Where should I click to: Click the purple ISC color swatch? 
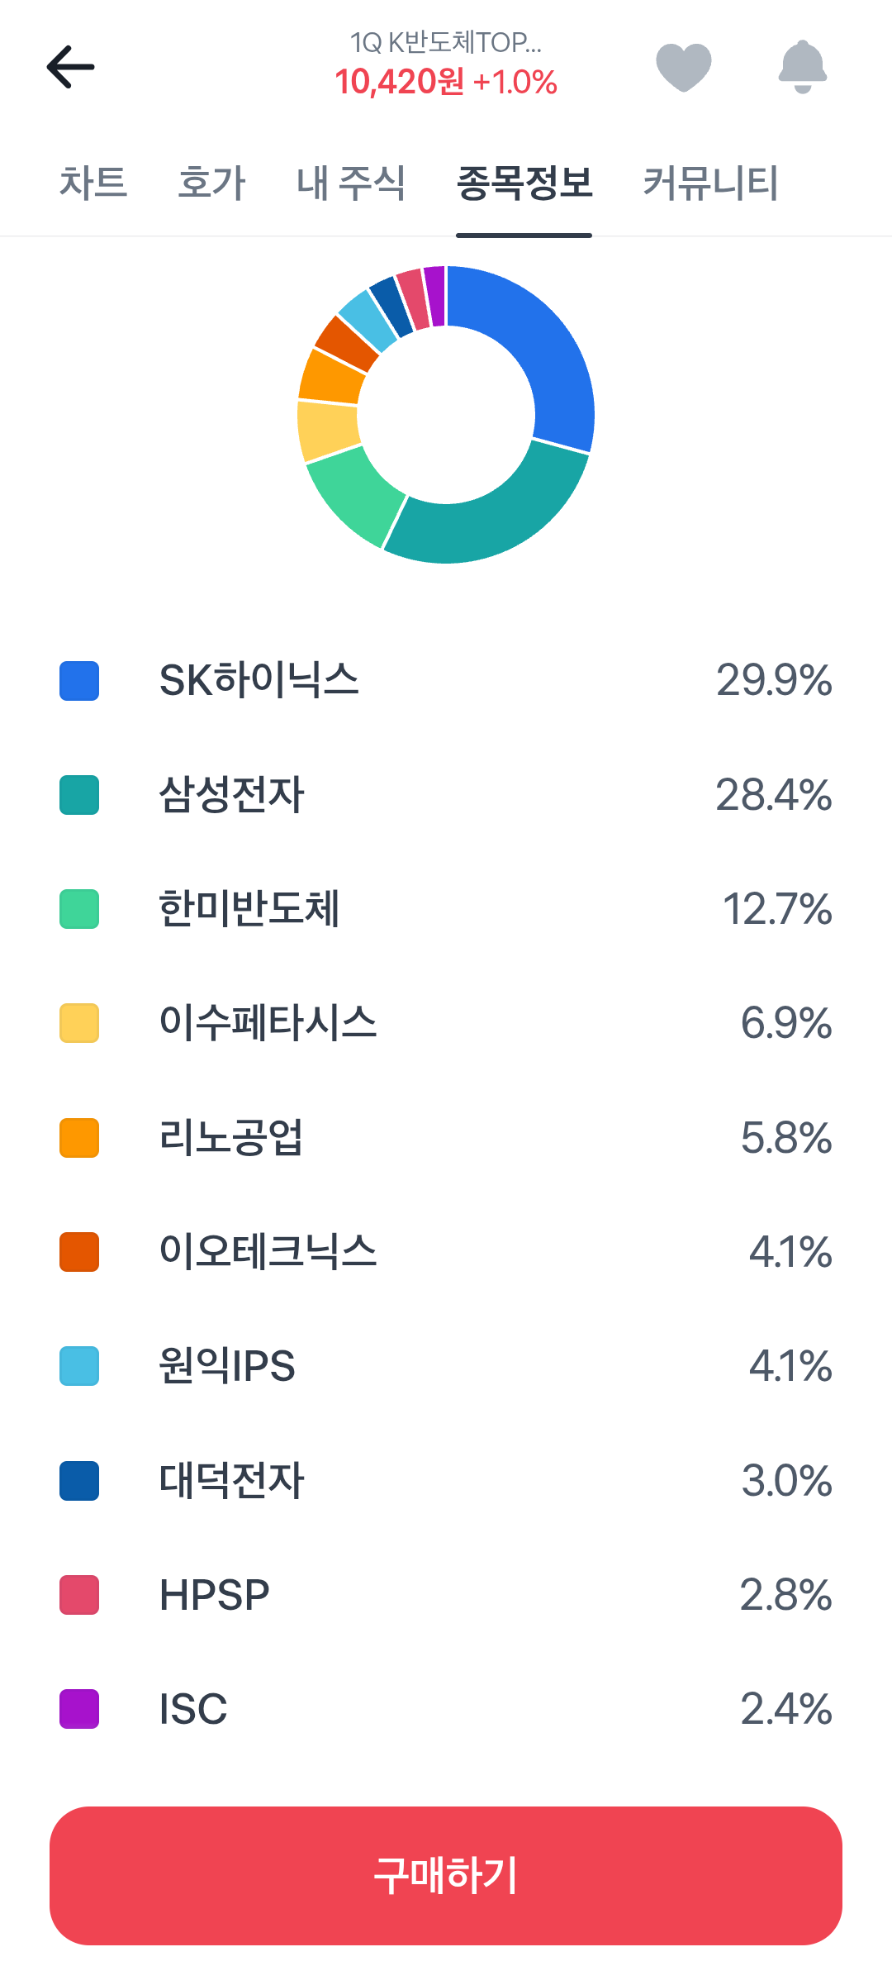click(x=79, y=1709)
